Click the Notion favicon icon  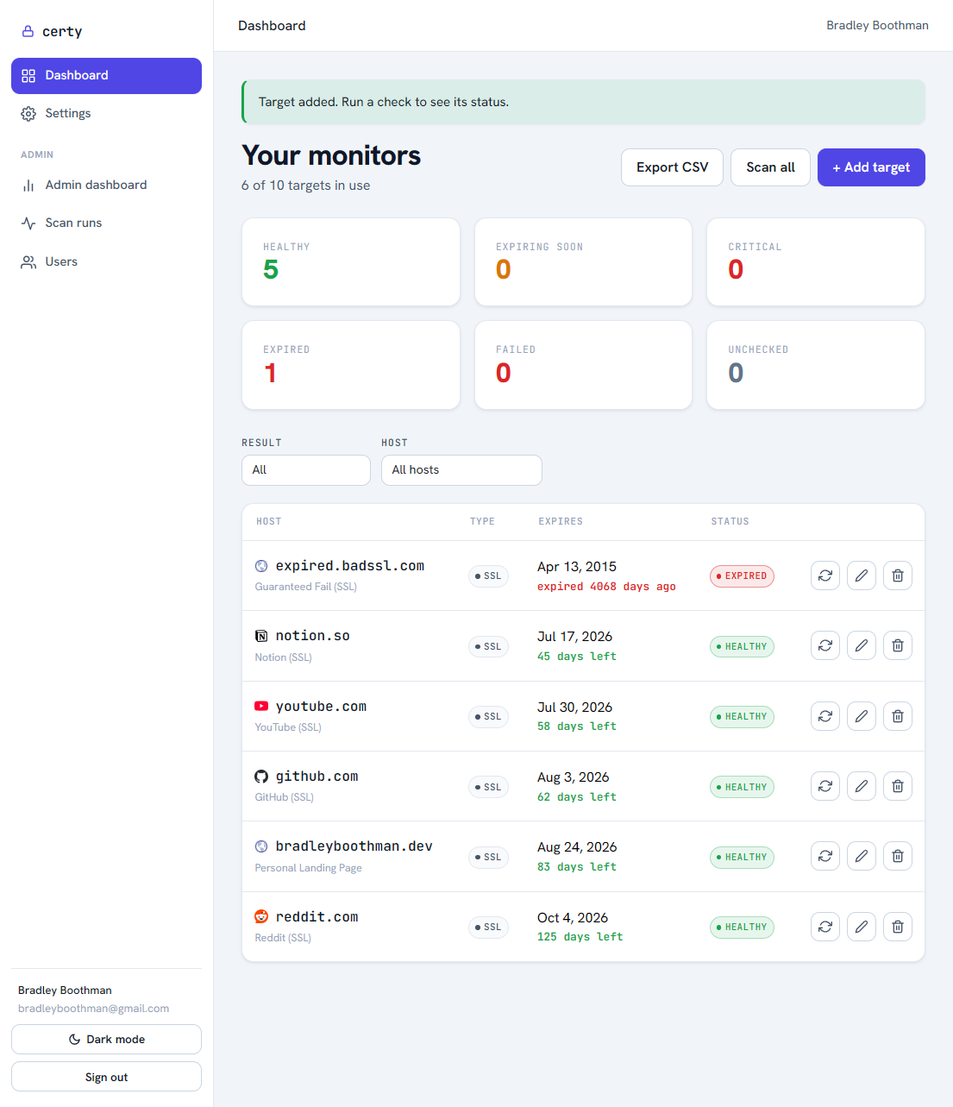coord(261,636)
